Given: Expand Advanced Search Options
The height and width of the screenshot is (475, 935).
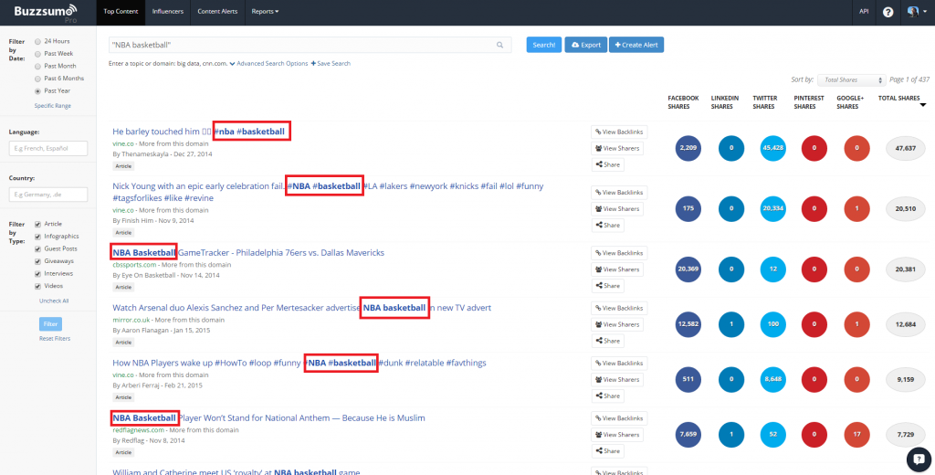Looking at the screenshot, I should (x=269, y=63).
